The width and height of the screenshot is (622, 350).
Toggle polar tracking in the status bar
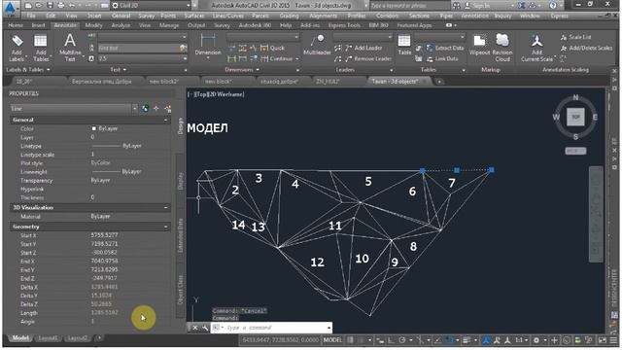(401, 340)
